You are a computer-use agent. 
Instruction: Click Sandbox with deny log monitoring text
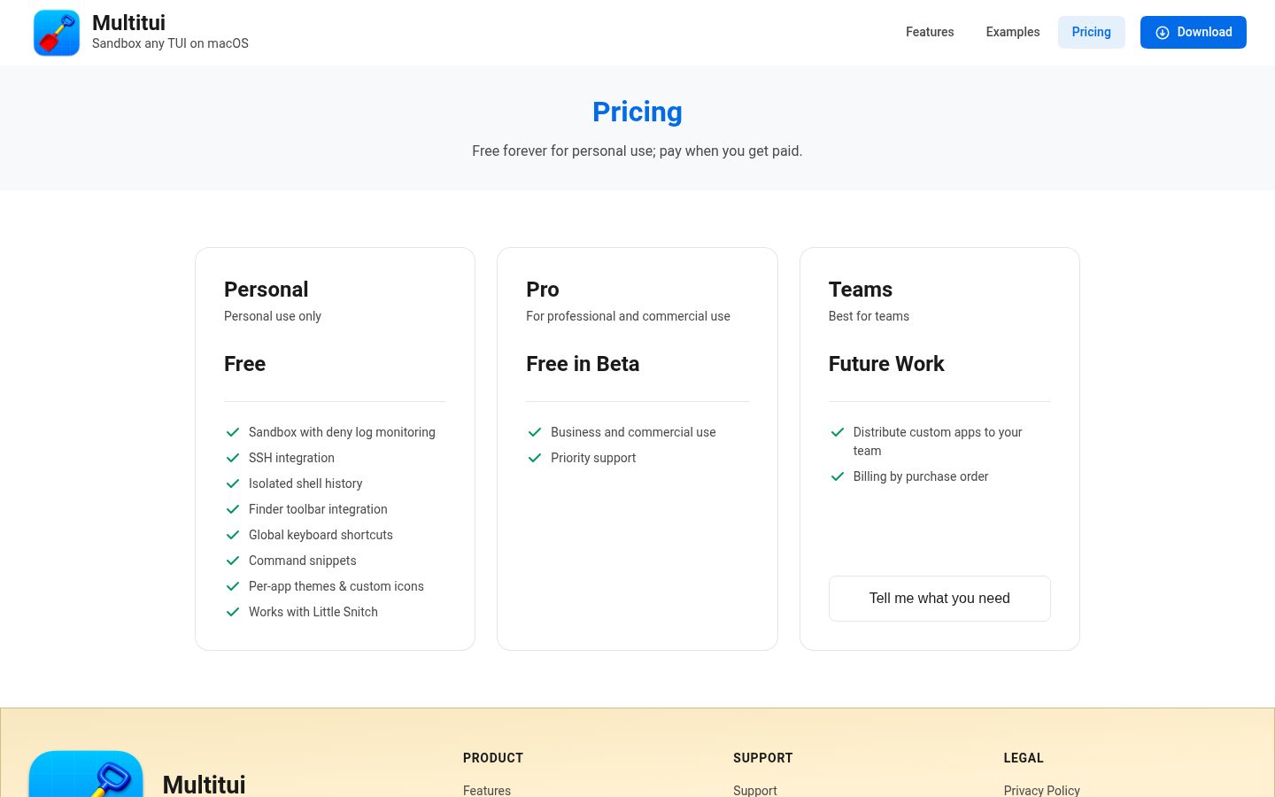pyautogui.click(x=342, y=432)
